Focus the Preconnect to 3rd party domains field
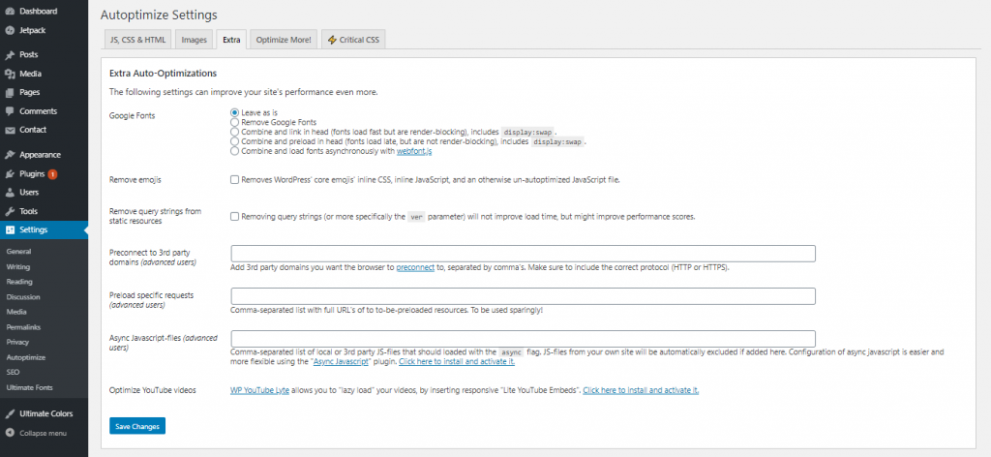 point(524,254)
